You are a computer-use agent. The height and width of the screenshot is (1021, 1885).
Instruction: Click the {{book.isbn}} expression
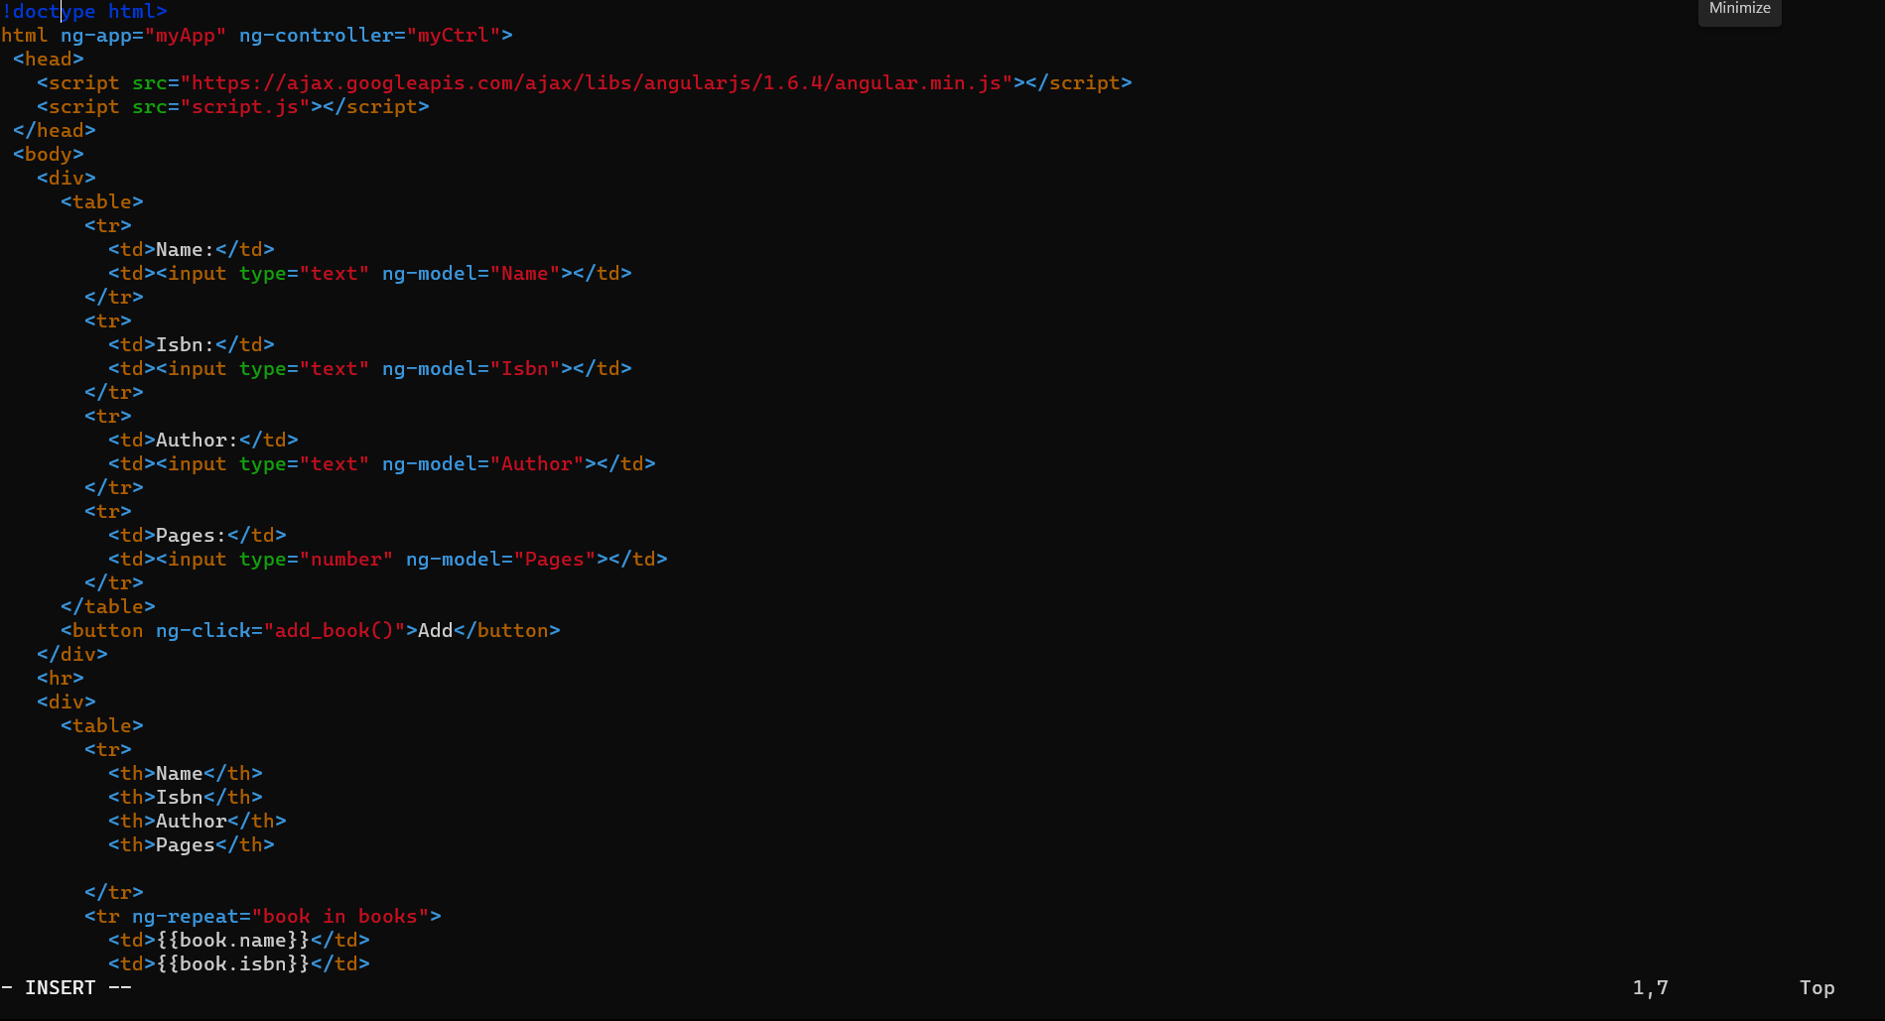233,963
